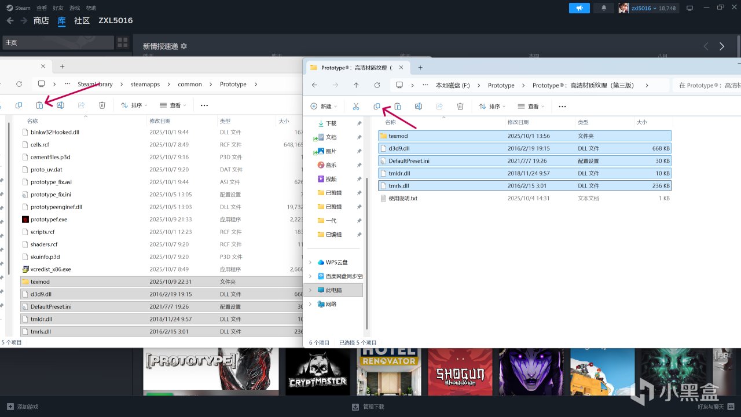Open the Steam 查看 menu
This screenshot has width=741, height=417.
coord(42,8)
